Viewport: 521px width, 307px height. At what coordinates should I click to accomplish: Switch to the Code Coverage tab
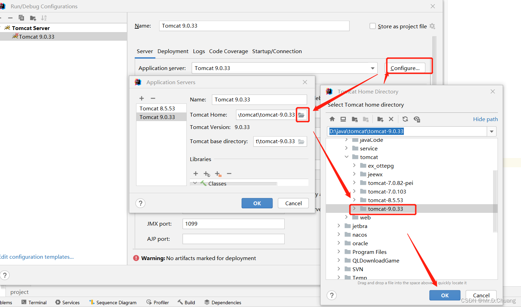coord(228,51)
